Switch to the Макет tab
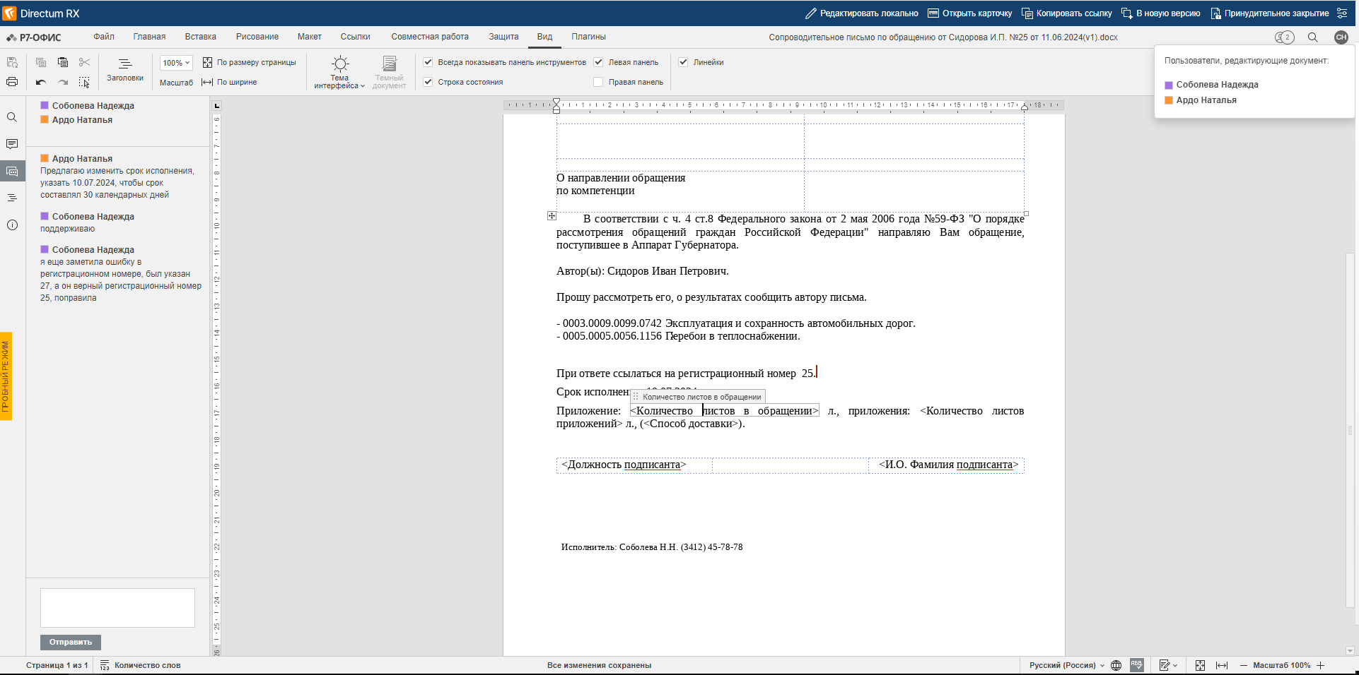This screenshot has width=1359, height=675. click(309, 37)
